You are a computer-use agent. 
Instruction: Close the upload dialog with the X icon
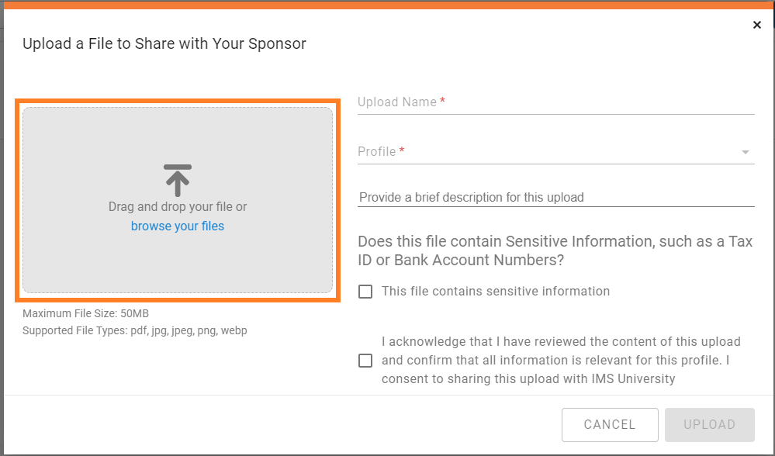click(x=756, y=25)
